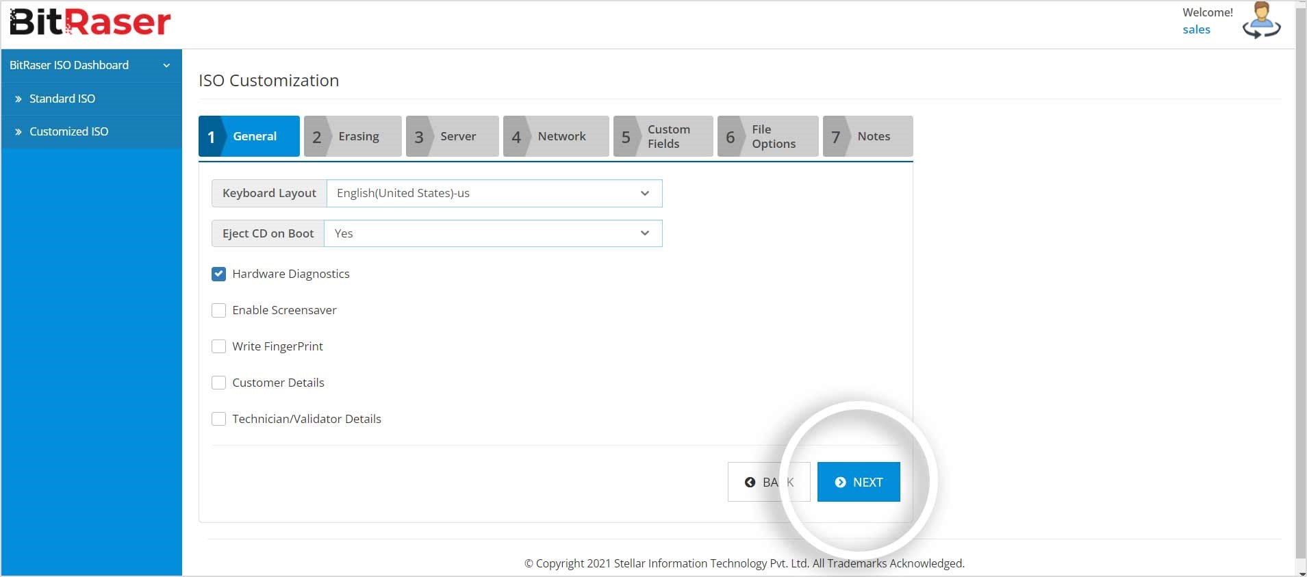
Task: Click the NEXT button
Action: 859,482
